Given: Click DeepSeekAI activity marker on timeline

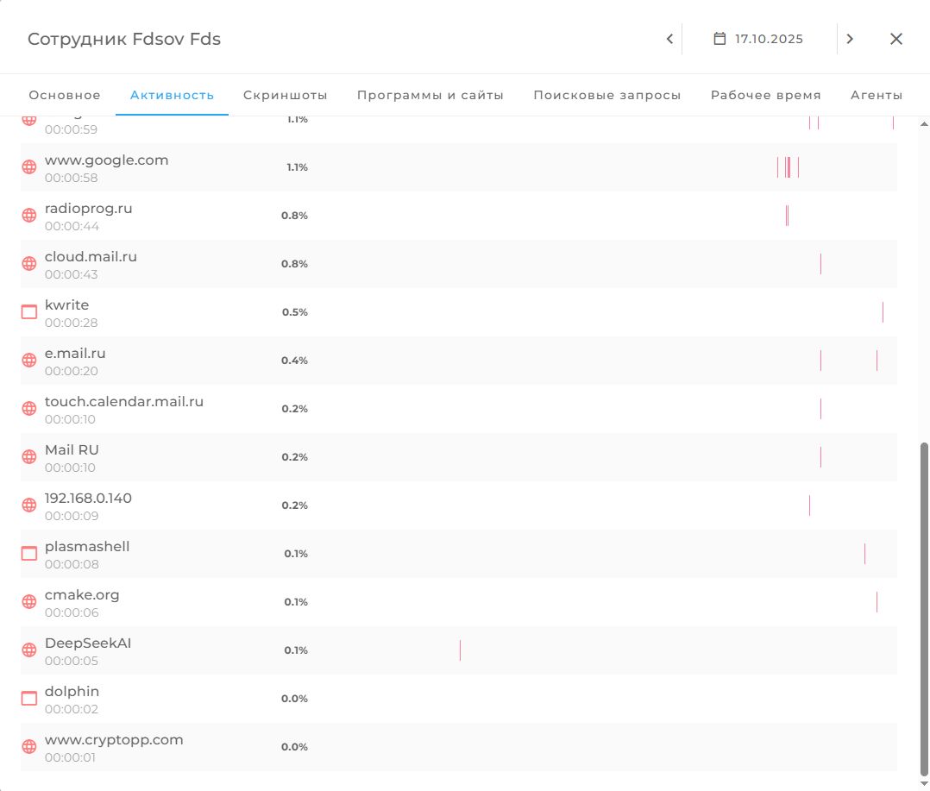Looking at the screenshot, I should point(460,650).
